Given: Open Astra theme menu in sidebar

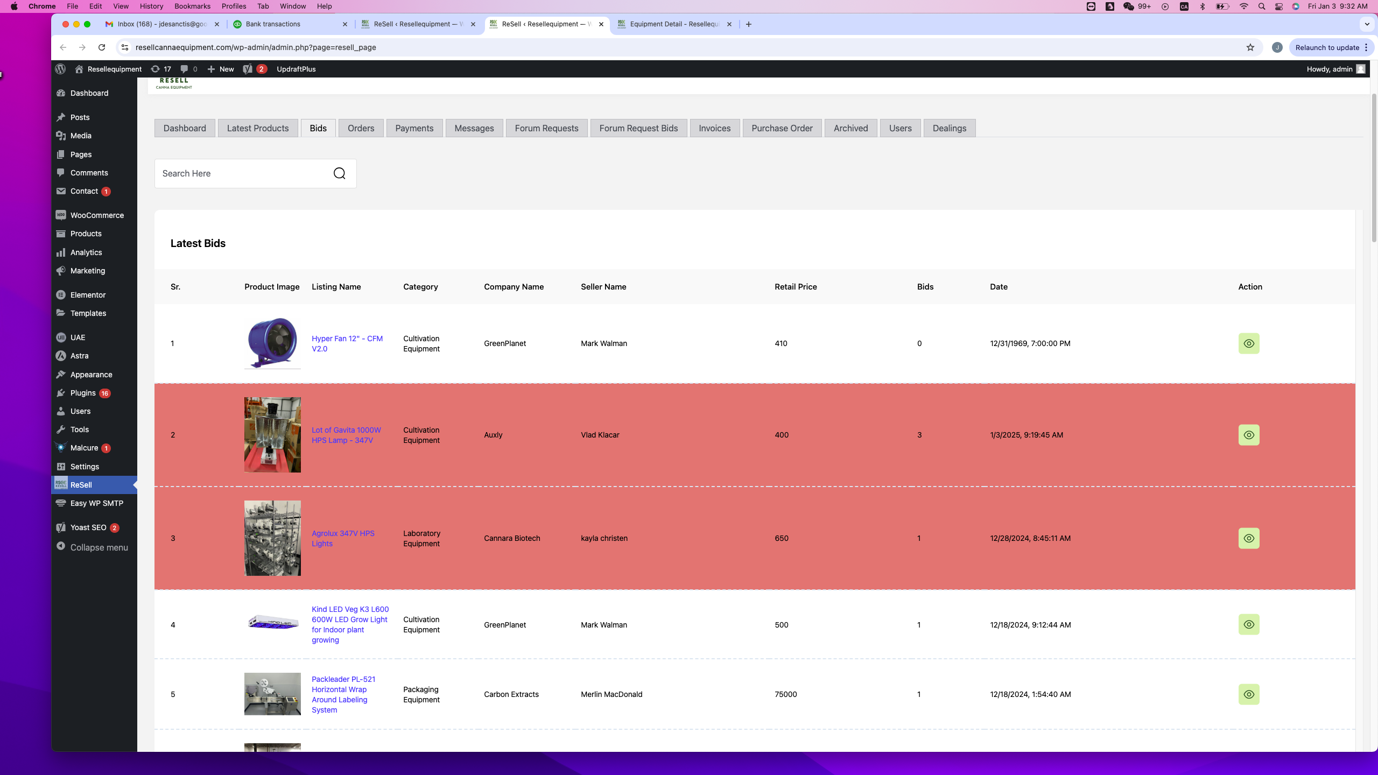Looking at the screenshot, I should point(94,356).
